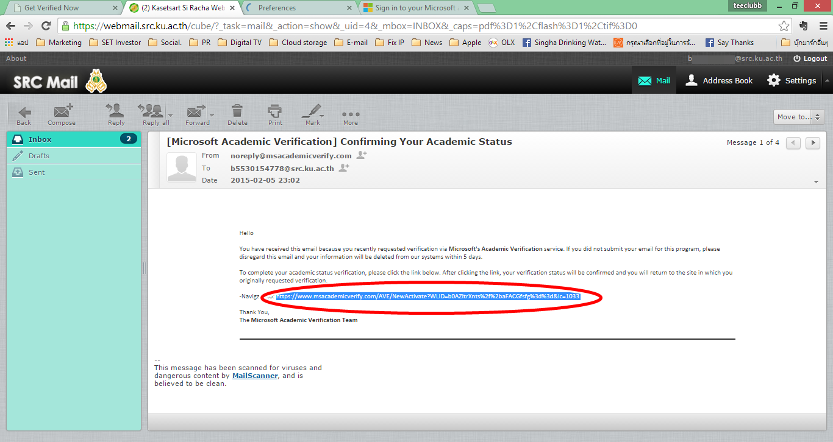The width and height of the screenshot is (833, 442).
Task: Click the message subject heading
Action: point(340,141)
